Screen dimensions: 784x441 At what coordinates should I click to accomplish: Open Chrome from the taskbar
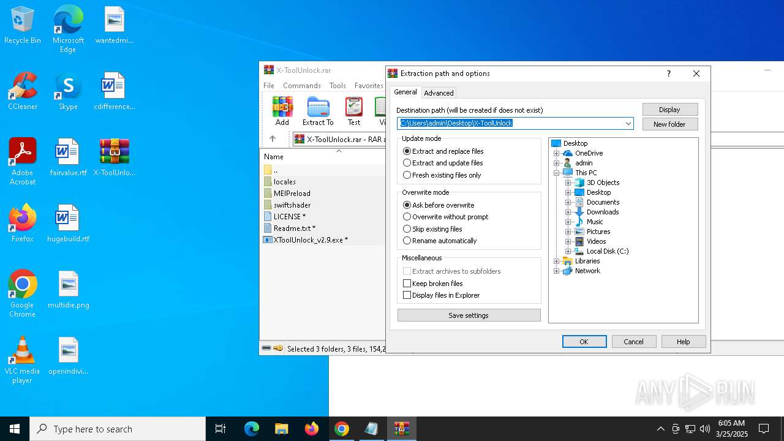342,429
